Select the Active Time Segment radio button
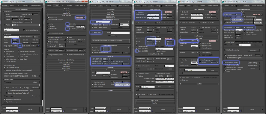The image size is (266, 114). [5, 17]
